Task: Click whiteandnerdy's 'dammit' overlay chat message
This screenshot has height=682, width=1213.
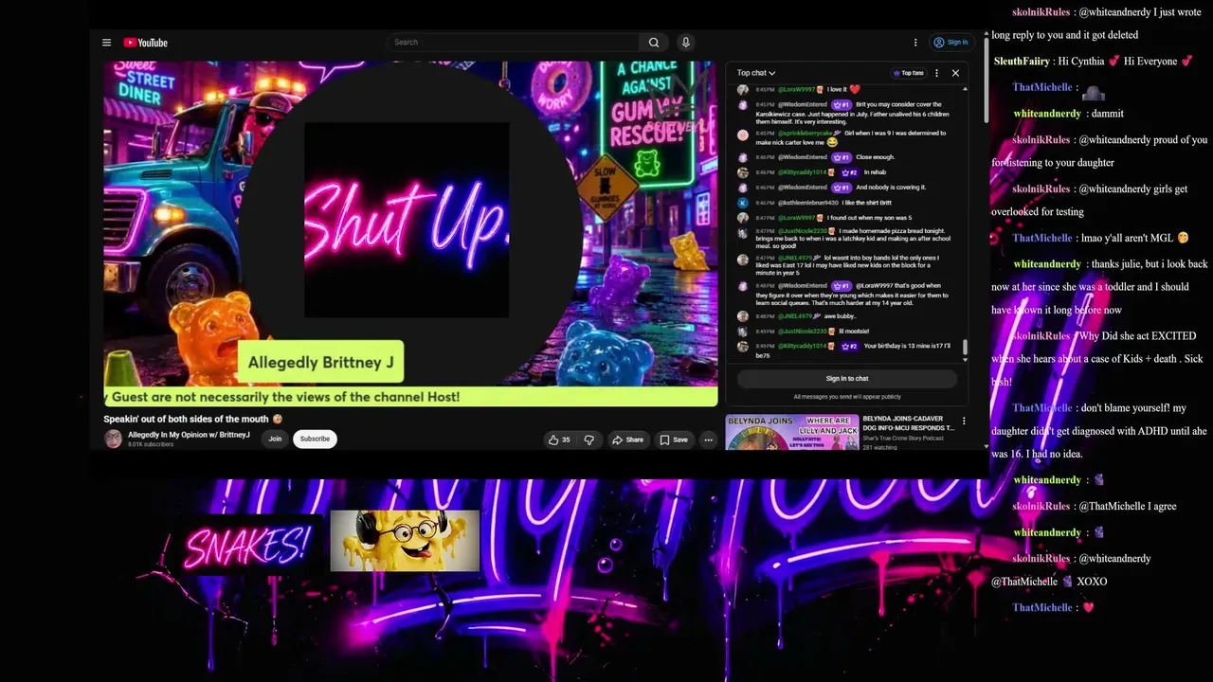Action: click(x=1068, y=114)
